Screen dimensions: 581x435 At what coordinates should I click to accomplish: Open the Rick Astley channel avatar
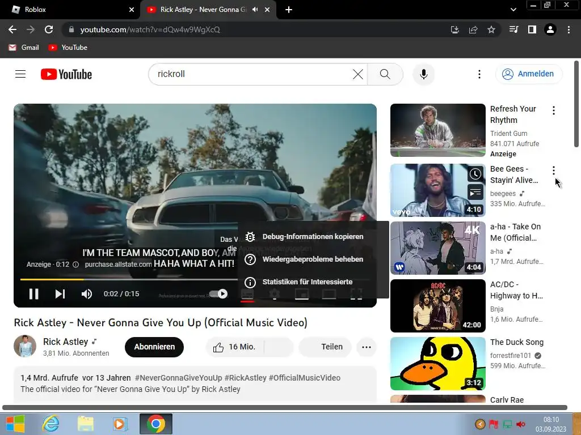pyautogui.click(x=25, y=346)
